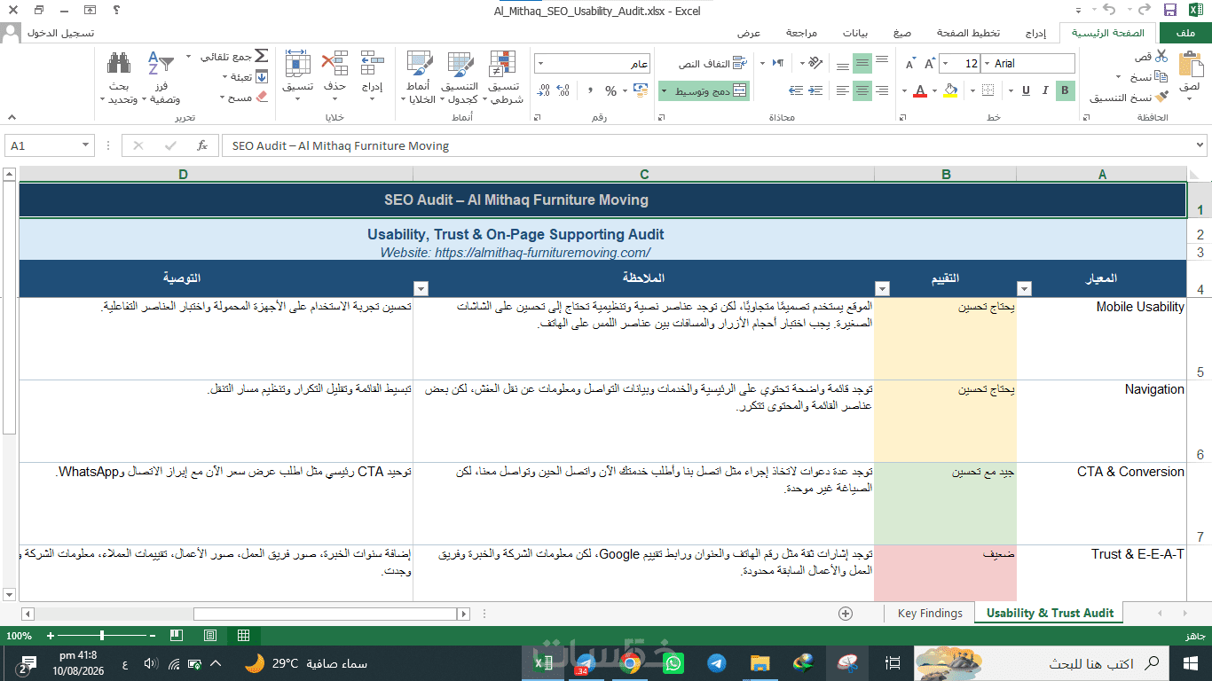Decrease font size with the smaller A
This screenshot has width=1212, height=681.
coord(909,64)
